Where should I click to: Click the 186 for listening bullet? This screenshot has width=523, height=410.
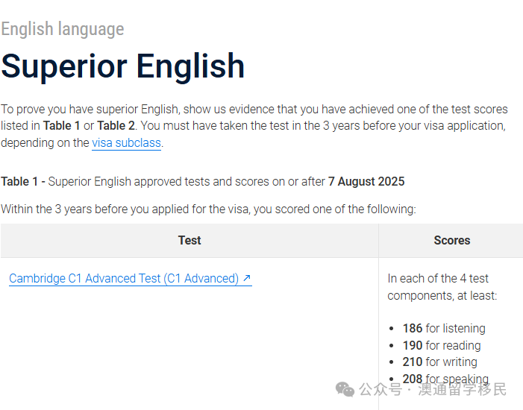pos(444,328)
